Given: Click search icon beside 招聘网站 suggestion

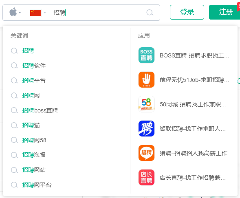Looking at the screenshot, I should [14, 170].
